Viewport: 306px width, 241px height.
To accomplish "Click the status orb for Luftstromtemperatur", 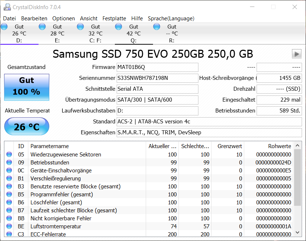I will (9, 226).
